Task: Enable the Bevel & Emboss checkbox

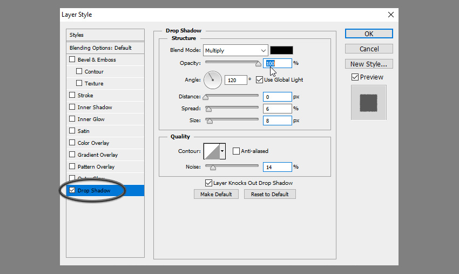Action: click(x=72, y=59)
